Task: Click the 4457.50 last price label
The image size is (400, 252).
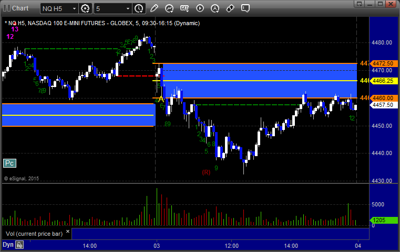Action: tap(384, 105)
